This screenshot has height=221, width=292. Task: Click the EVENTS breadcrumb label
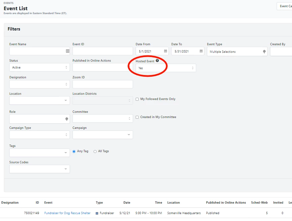pos(8,3)
